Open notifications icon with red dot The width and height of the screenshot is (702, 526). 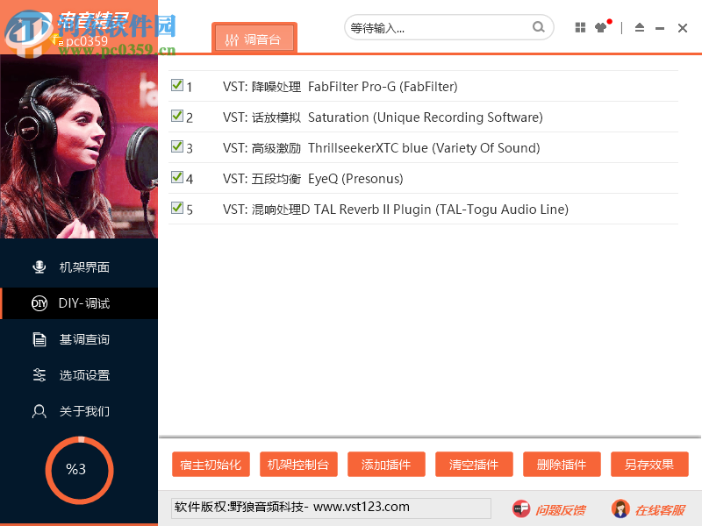(602, 27)
